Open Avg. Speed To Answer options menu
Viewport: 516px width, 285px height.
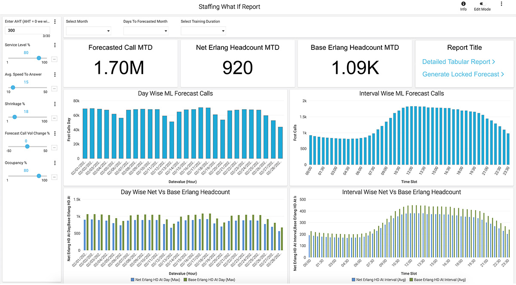(55, 74)
